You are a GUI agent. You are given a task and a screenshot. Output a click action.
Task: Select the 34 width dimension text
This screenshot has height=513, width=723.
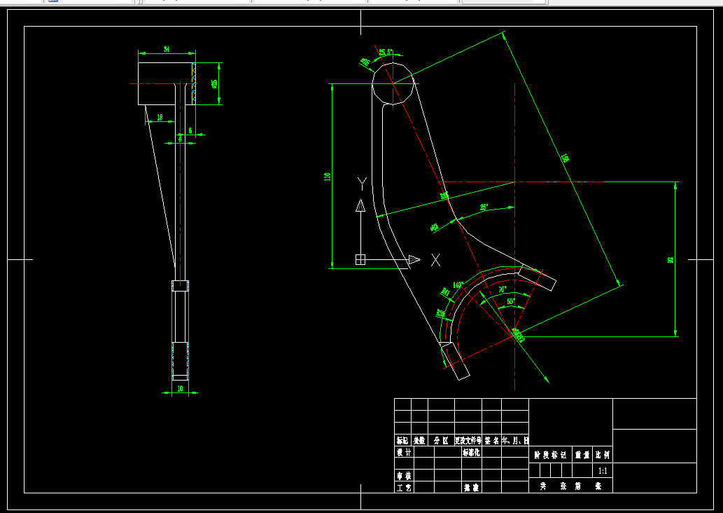(167, 49)
